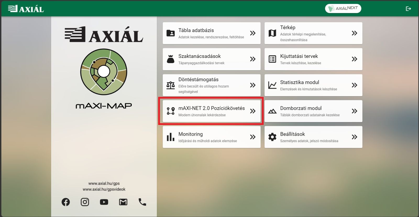The image size is (419, 217).
Task: Expand Döntéstámogatás via double chevron
Action: 253,85
